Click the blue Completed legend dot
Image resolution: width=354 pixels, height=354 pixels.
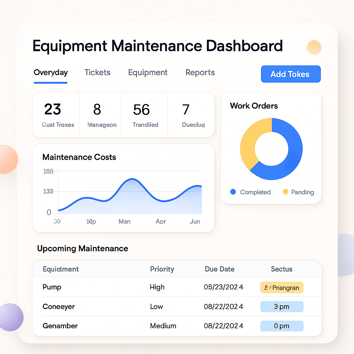tap(233, 192)
